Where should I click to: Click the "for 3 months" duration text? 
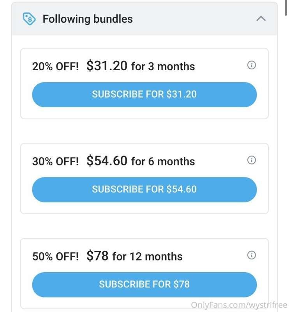(163, 66)
